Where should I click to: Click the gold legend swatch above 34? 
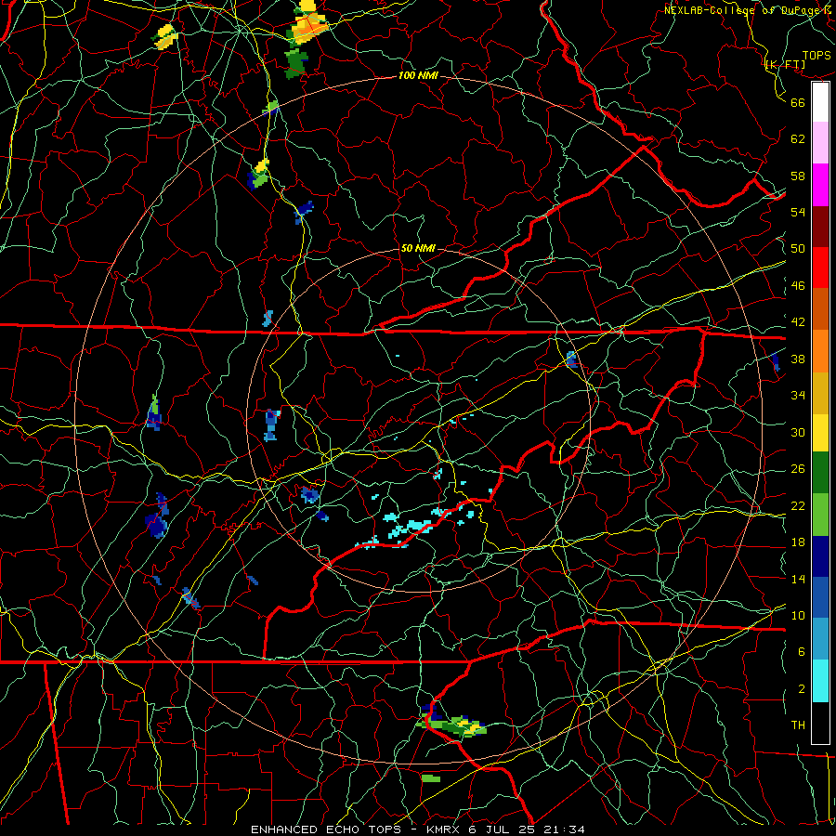click(x=820, y=393)
